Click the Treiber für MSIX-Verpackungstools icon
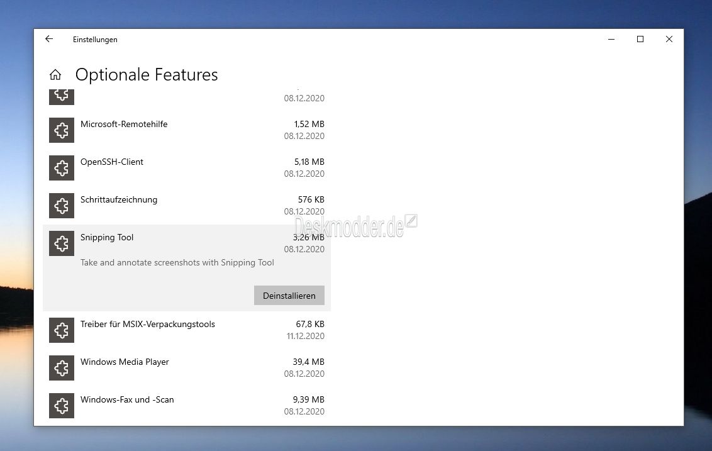The width and height of the screenshot is (712, 451). tap(62, 330)
